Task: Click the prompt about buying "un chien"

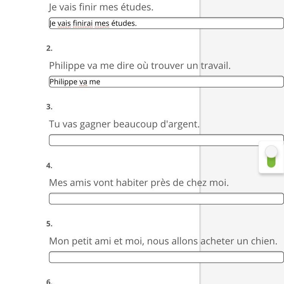Action: 163,241
